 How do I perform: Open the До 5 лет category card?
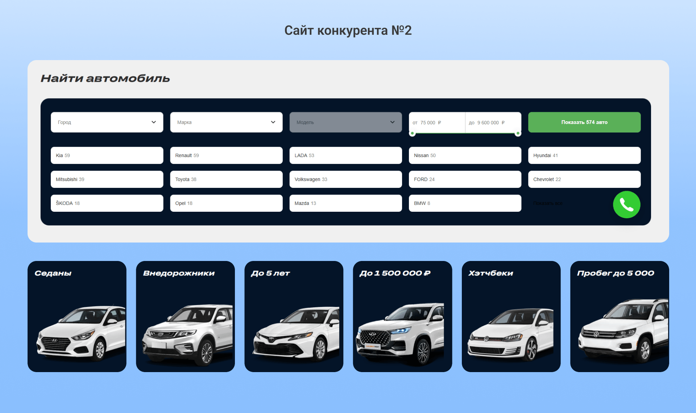(x=294, y=316)
